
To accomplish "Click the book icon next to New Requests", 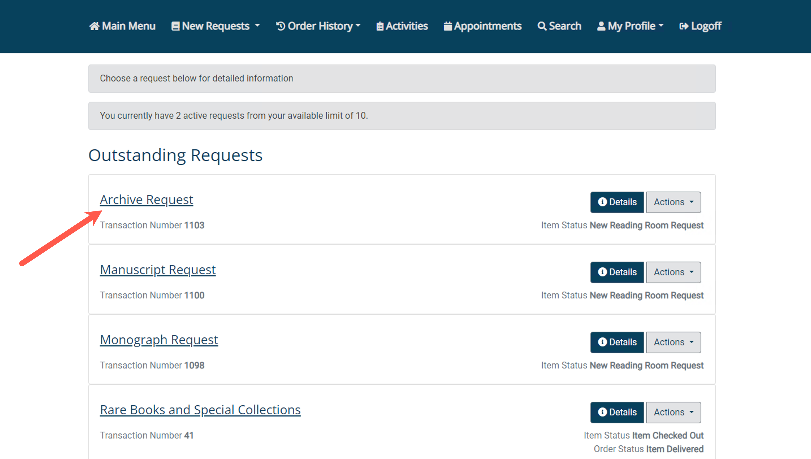I will pos(175,26).
